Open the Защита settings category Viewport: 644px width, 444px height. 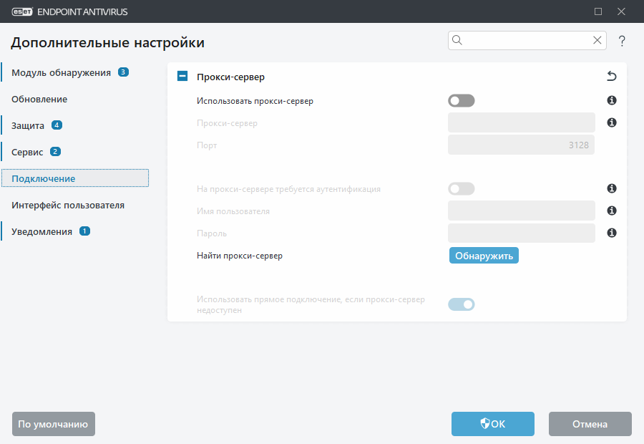click(28, 125)
